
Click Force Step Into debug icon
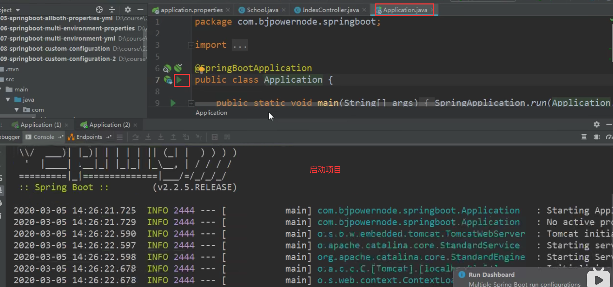click(161, 137)
